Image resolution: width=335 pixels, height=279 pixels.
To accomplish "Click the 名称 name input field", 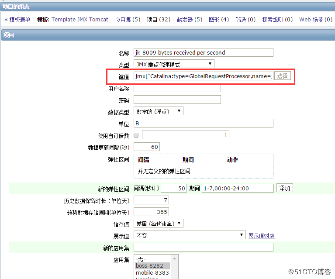I will (x=204, y=52).
